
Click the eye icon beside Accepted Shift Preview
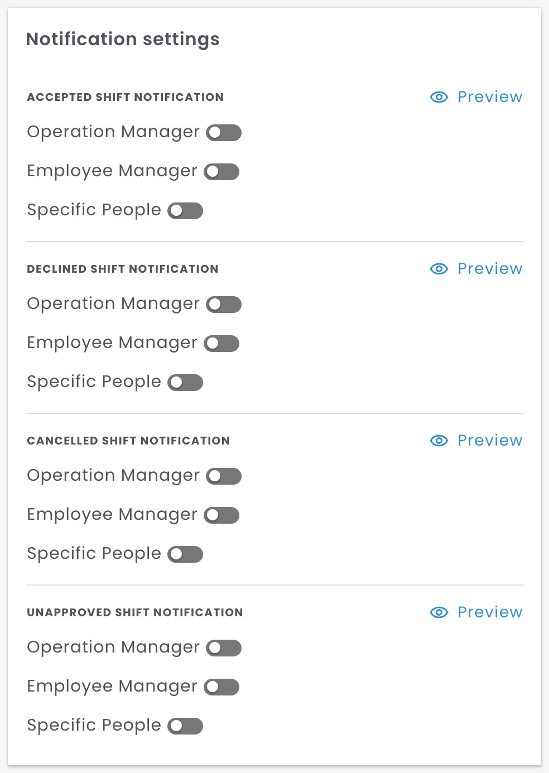point(439,97)
